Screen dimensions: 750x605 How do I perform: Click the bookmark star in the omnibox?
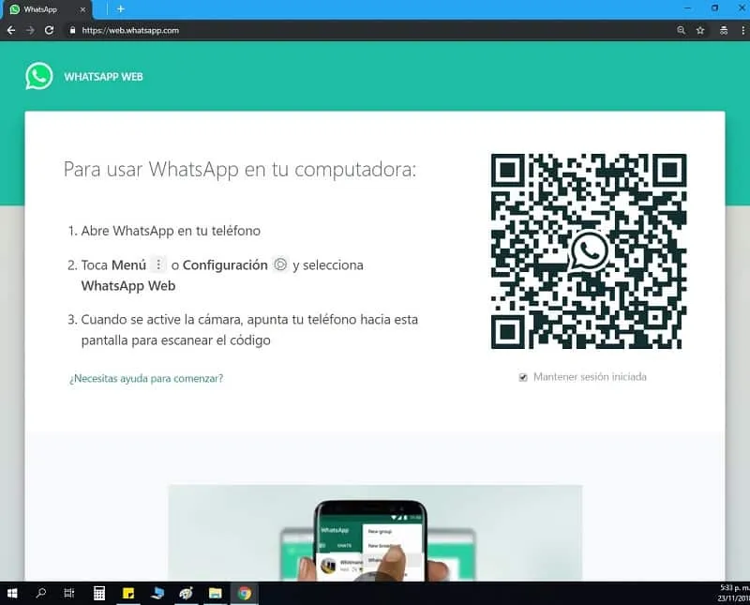700,30
